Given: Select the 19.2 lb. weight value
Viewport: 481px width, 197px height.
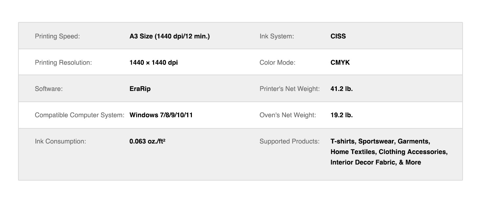Looking at the screenshot, I should [341, 115].
